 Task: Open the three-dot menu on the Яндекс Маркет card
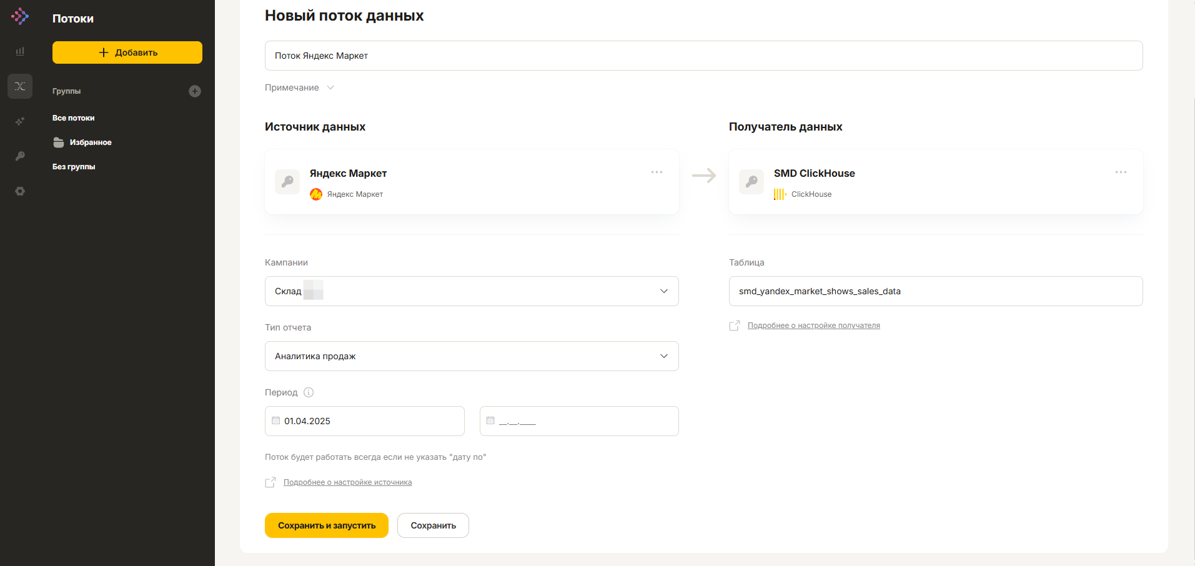point(657,172)
